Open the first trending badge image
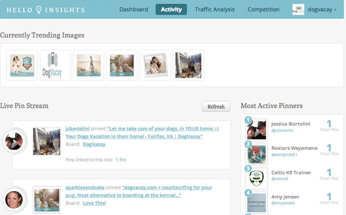This screenshot has height=215, width=346. 22,66
